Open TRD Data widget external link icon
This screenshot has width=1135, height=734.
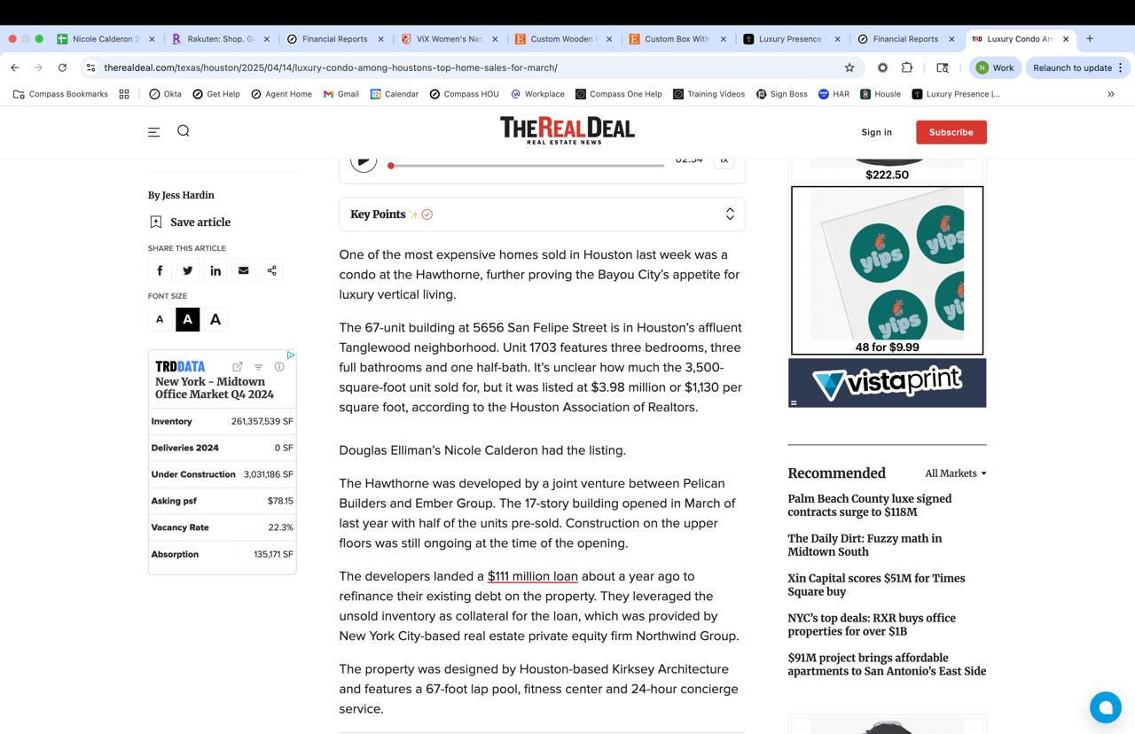point(238,366)
